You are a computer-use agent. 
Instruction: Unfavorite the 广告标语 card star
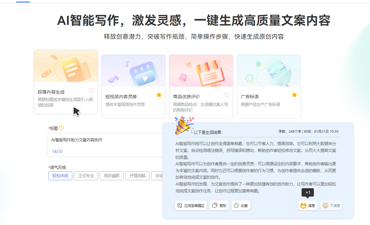click(295, 95)
